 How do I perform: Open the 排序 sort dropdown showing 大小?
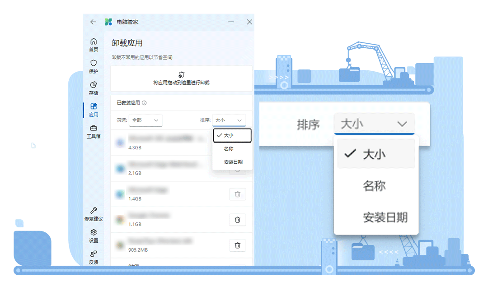click(x=229, y=120)
